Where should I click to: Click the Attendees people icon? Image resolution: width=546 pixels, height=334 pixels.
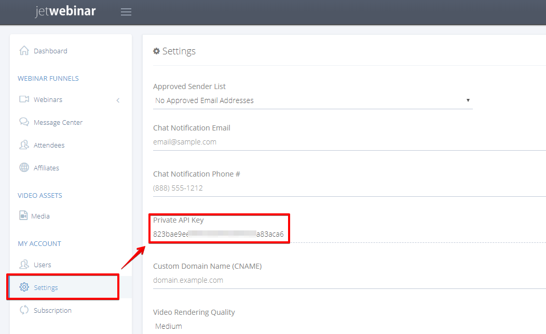[24, 144]
